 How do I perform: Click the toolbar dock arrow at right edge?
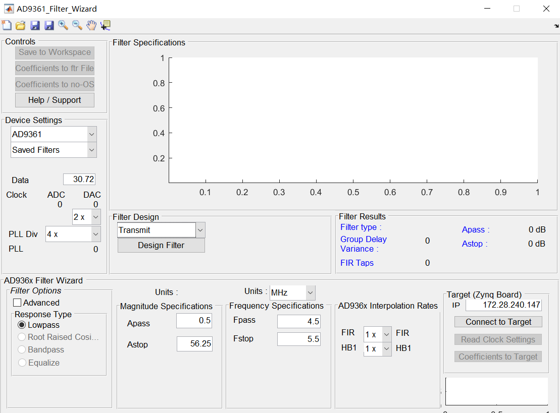556,26
